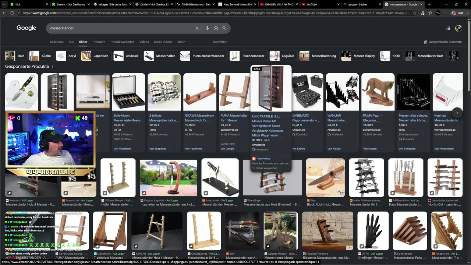The width and height of the screenshot is (471, 265).
Task: Open the PUMA Figur puma statue image
Action: pyautogui.click(x=378, y=92)
